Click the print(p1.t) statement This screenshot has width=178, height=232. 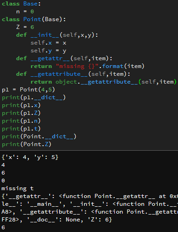(21, 129)
